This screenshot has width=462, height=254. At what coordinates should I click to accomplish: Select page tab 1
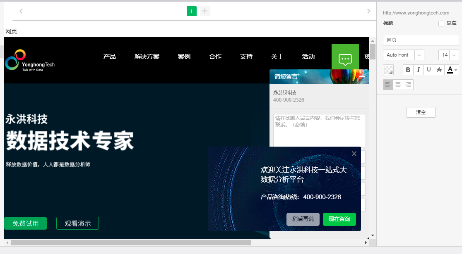(x=191, y=11)
